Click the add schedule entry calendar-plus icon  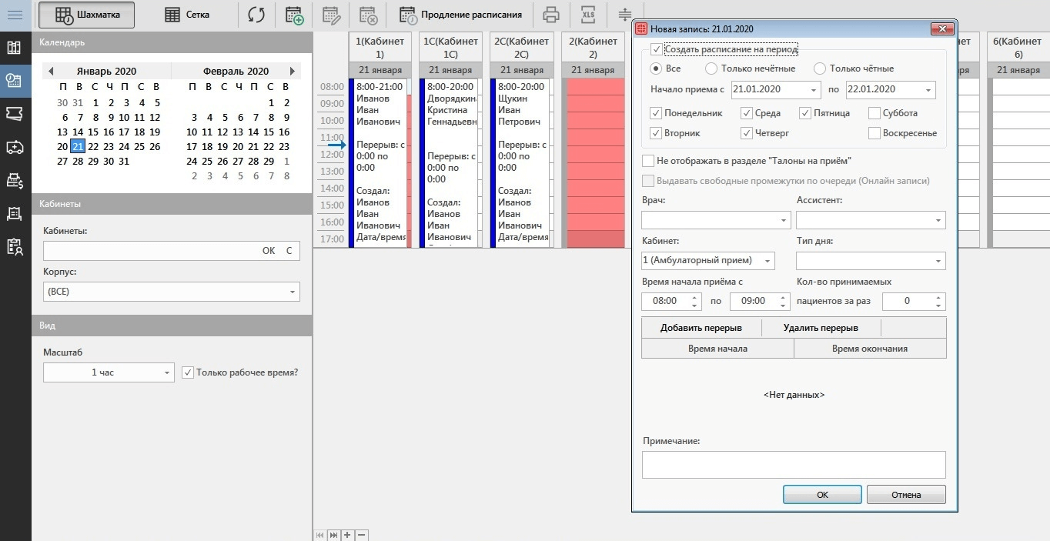(293, 15)
